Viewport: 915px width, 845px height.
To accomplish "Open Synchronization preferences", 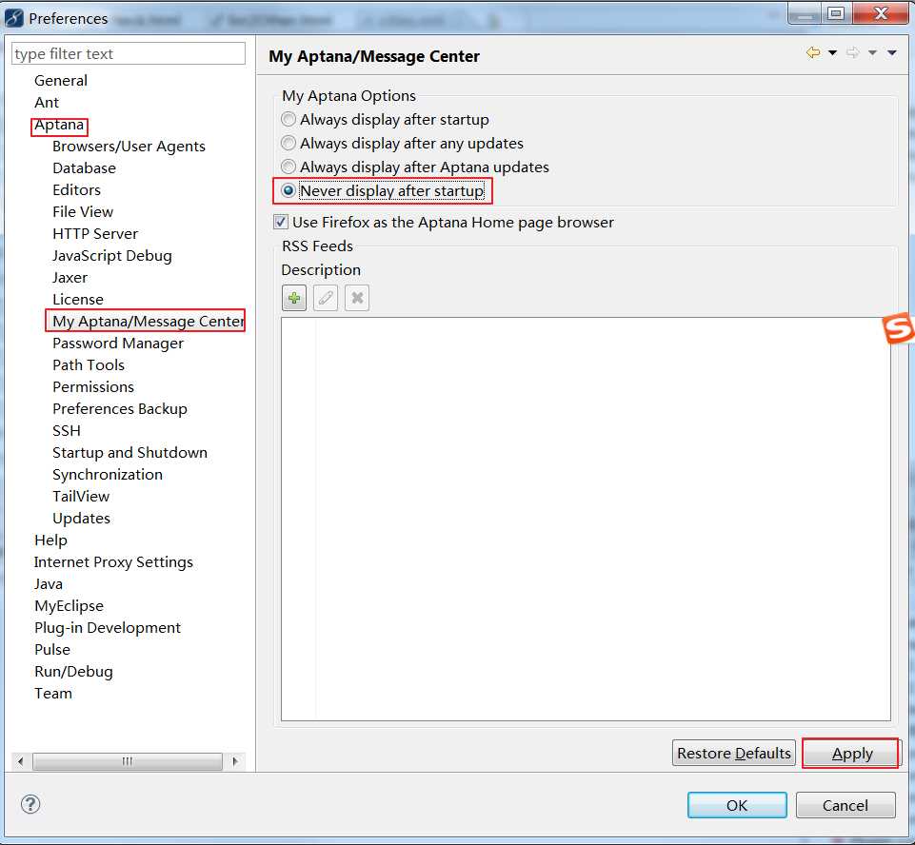I will tap(108, 475).
